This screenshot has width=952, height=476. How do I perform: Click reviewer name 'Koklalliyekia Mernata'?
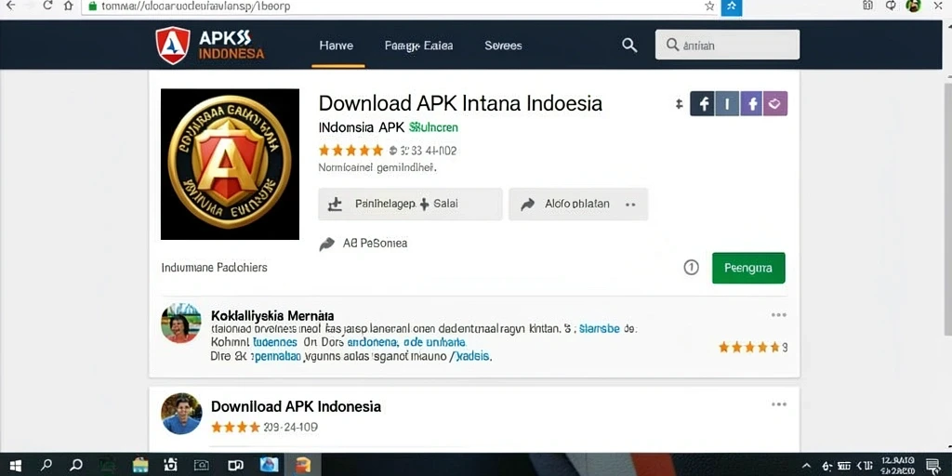272,316
